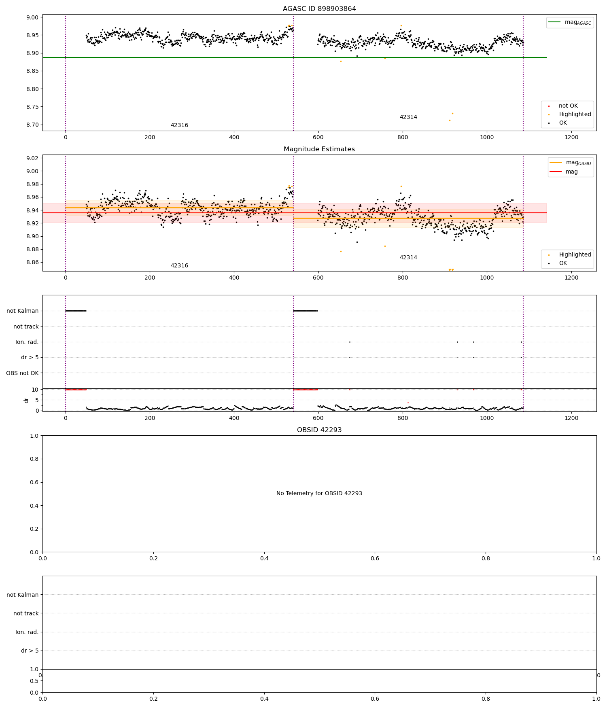Click red dr markers near x=560
The image size is (607, 708).
(x=306, y=389)
